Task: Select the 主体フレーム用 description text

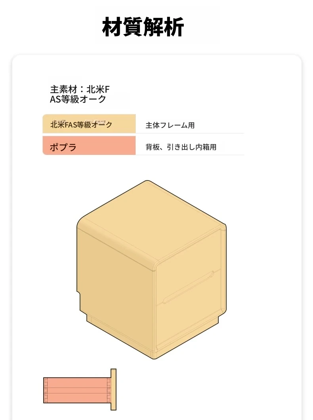Action: 170,125
